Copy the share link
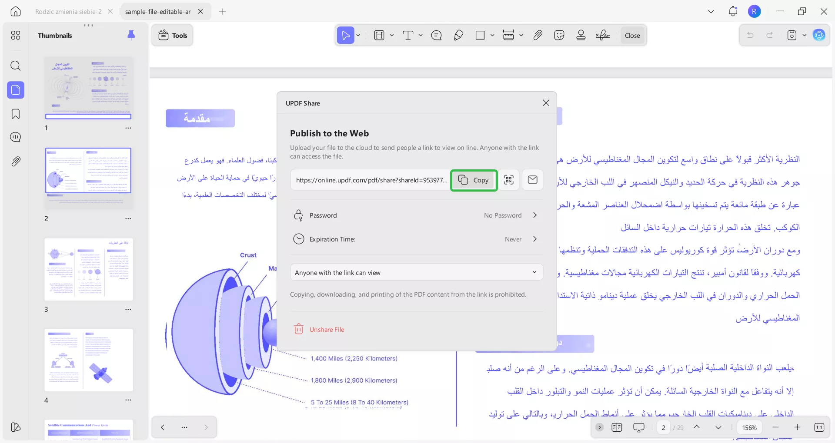Image resolution: width=835 pixels, height=443 pixels. click(474, 180)
